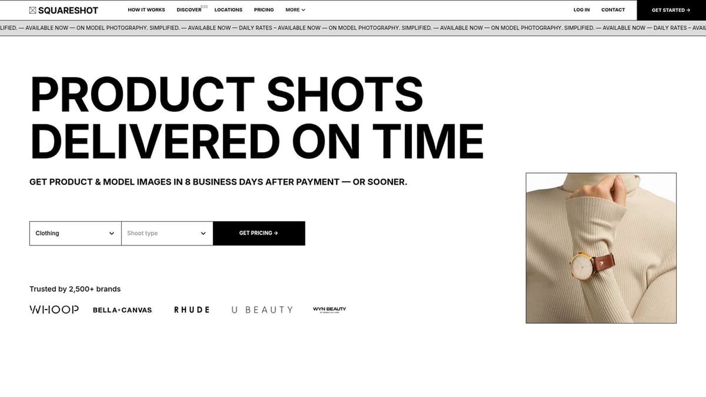The image size is (706, 397).
Task: Open the Log In link
Action: 582,10
